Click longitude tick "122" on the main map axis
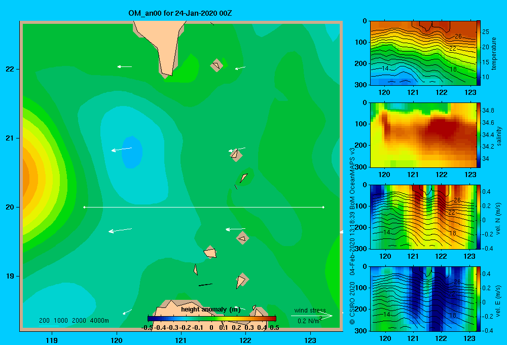This screenshot has height=345, width=507. (245, 340)
